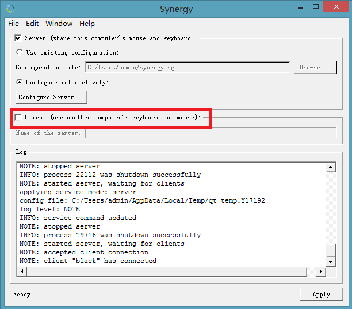Image resolution: width=352 pixels, height=309 pixels.
Task: Click log scrollbar up arrow
Action: coord(331,167)
